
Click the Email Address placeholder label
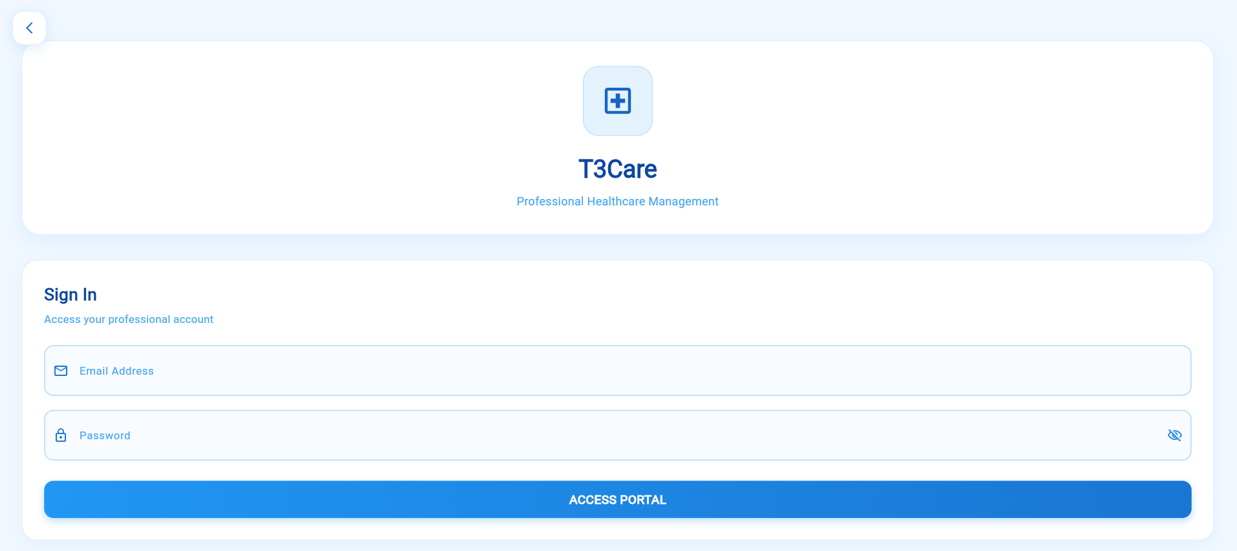click(x=116, y=371)
